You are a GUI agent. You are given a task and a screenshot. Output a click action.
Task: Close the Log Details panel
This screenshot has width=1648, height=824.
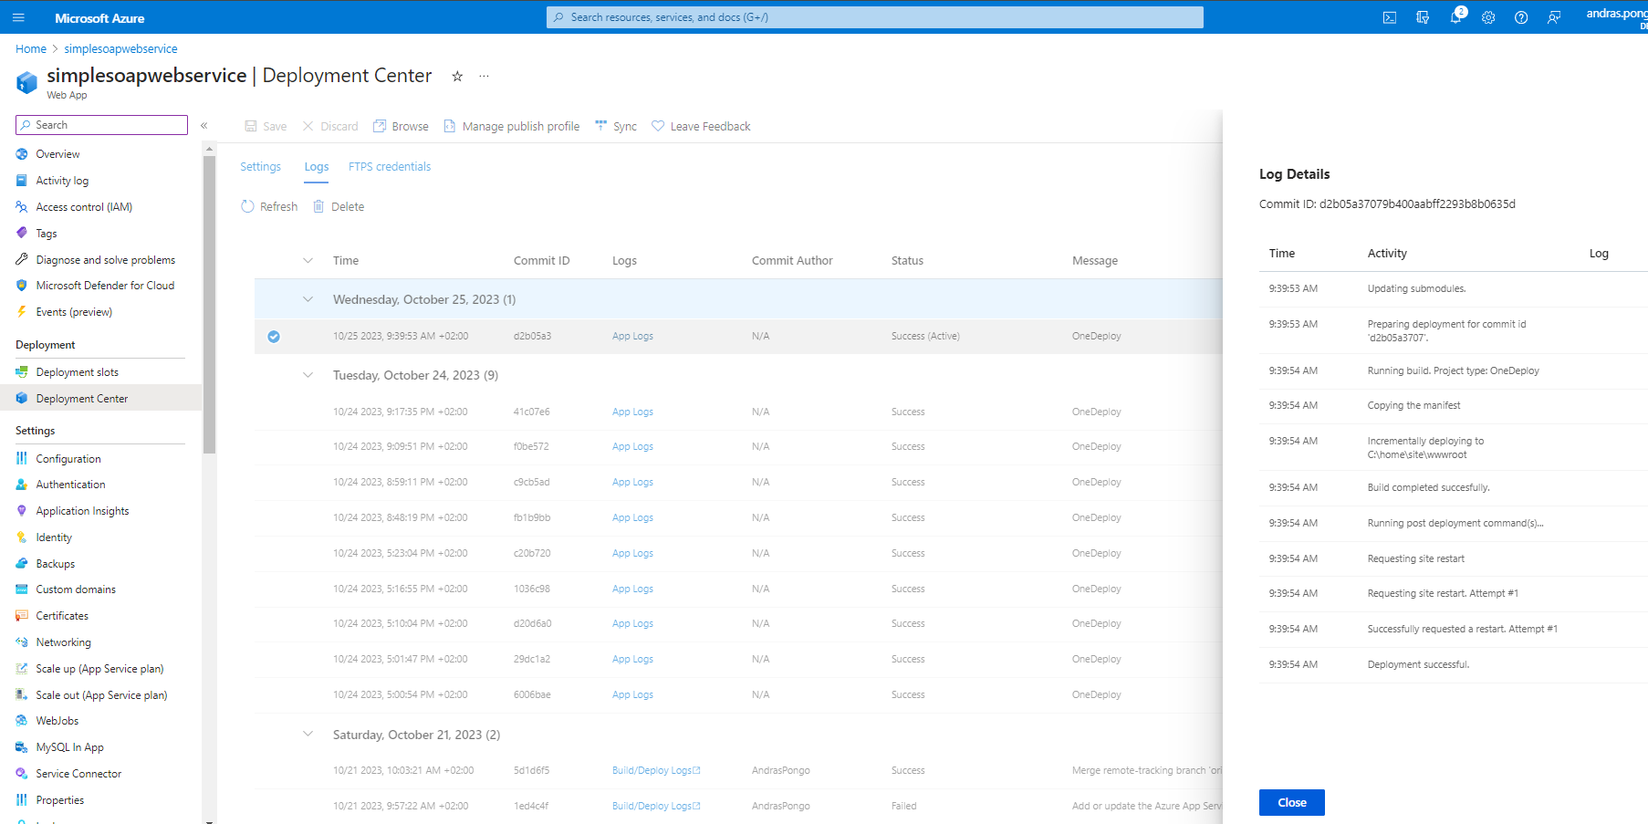1292,803
